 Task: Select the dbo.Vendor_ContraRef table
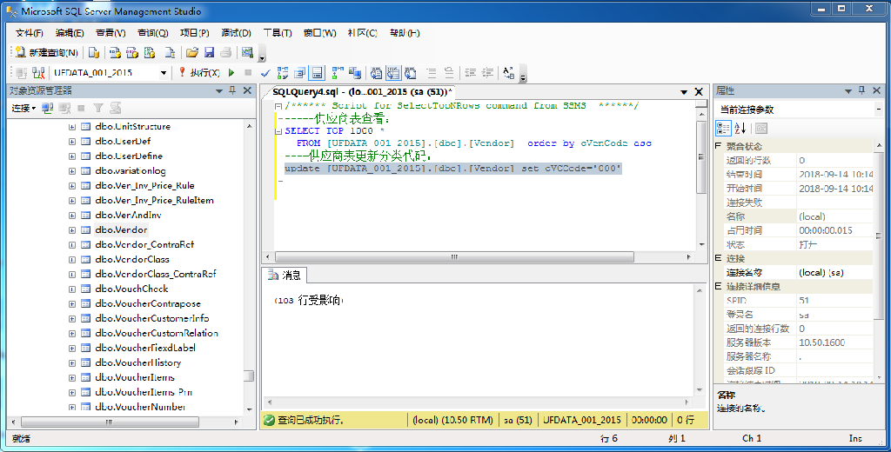[144, 245]
